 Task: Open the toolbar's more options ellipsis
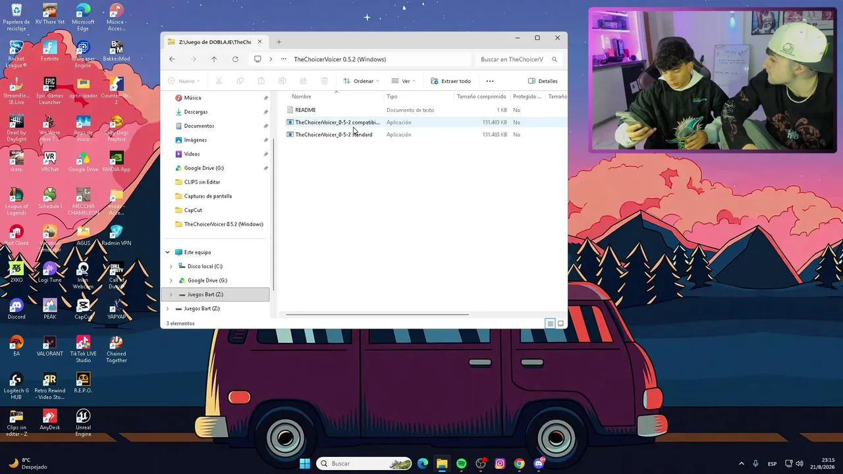490,81
